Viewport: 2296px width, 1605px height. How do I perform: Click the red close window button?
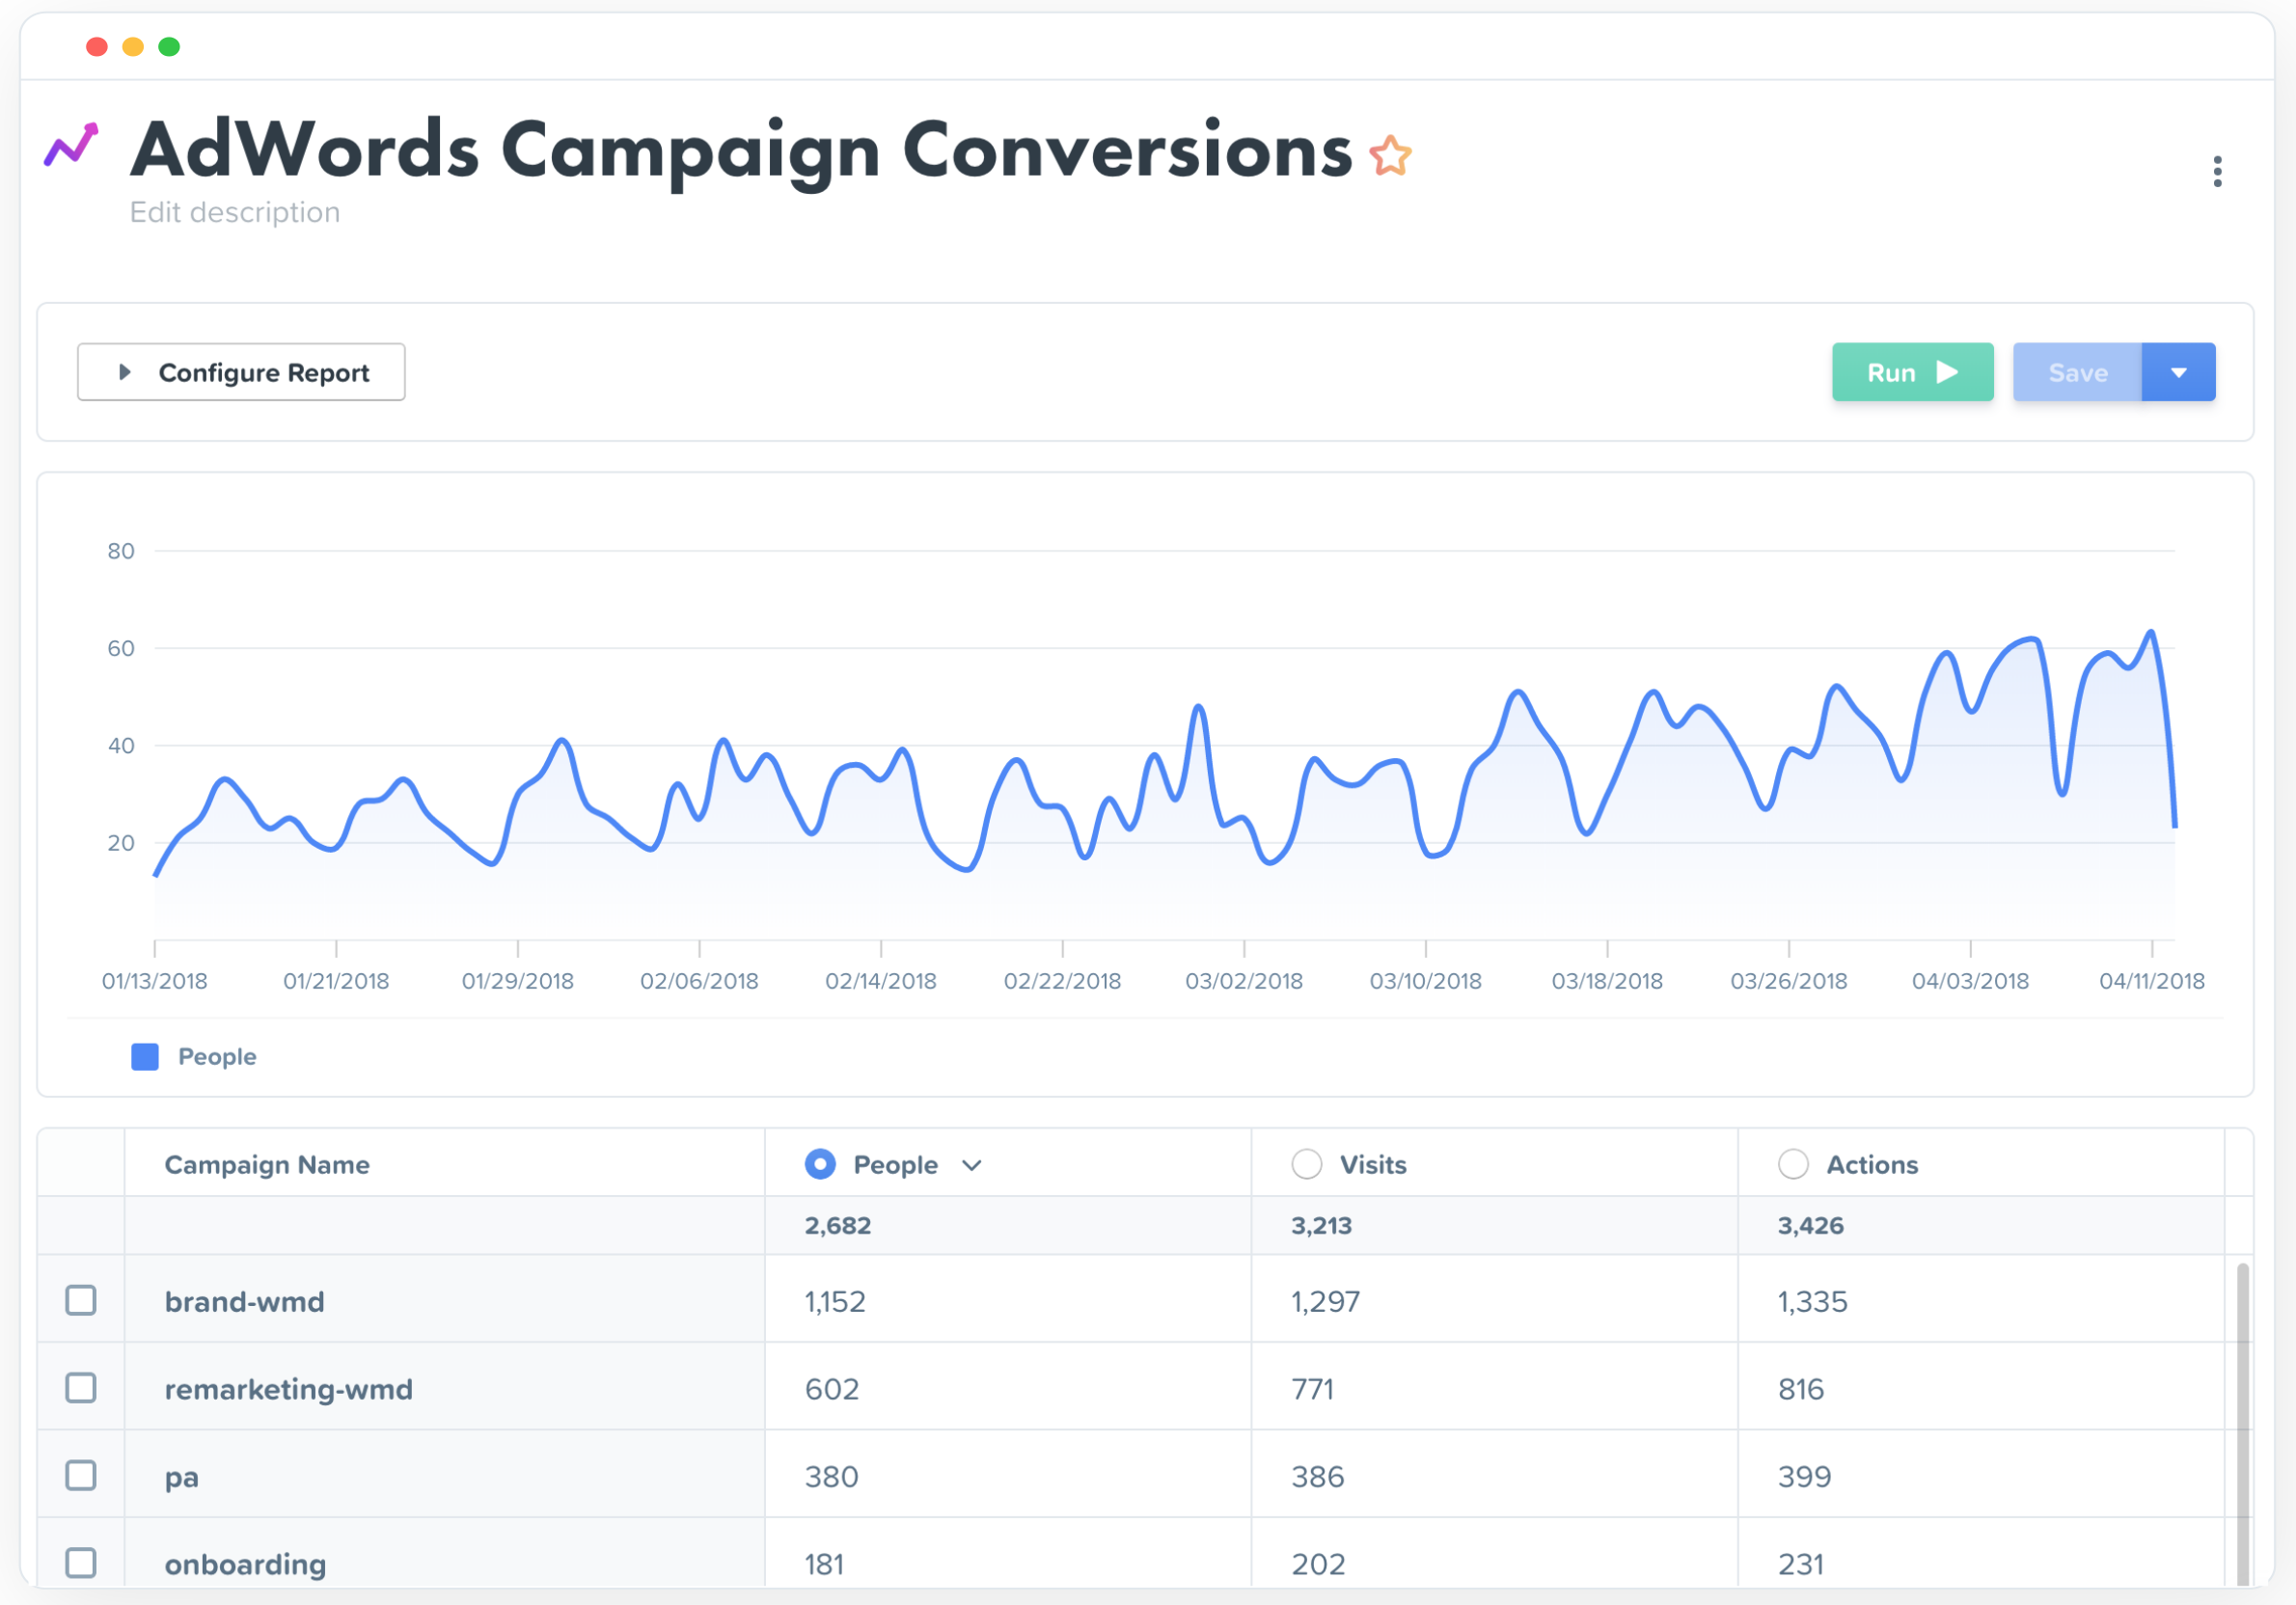pyautogui.click(x=97, y=47)
